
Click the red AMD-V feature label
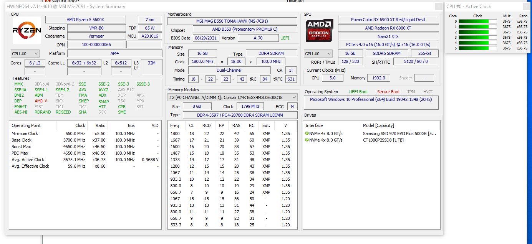point(41,101)
